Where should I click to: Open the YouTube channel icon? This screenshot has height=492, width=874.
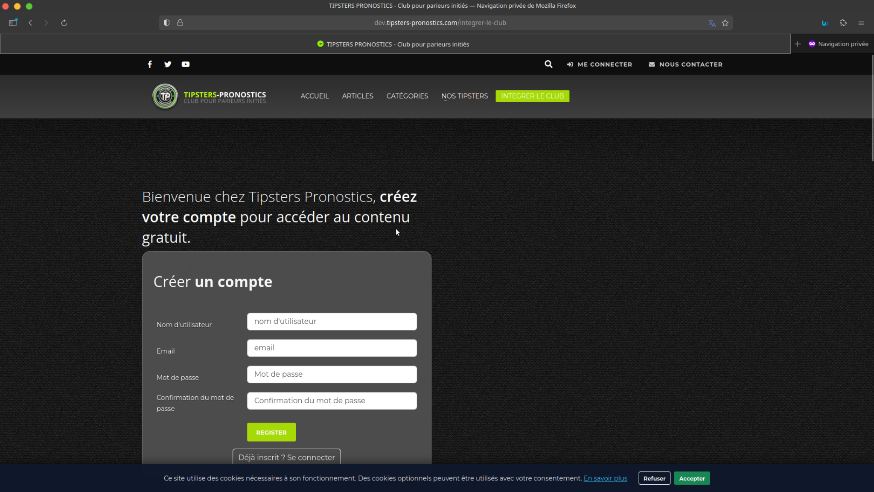tap(186, 64)
